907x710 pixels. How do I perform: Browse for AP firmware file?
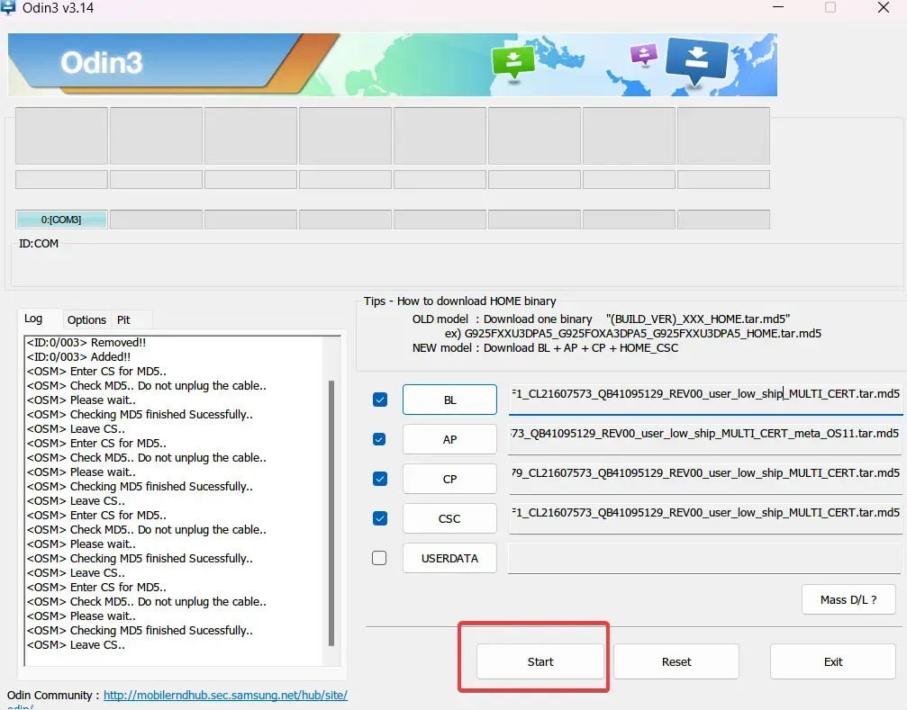point(449,439)
